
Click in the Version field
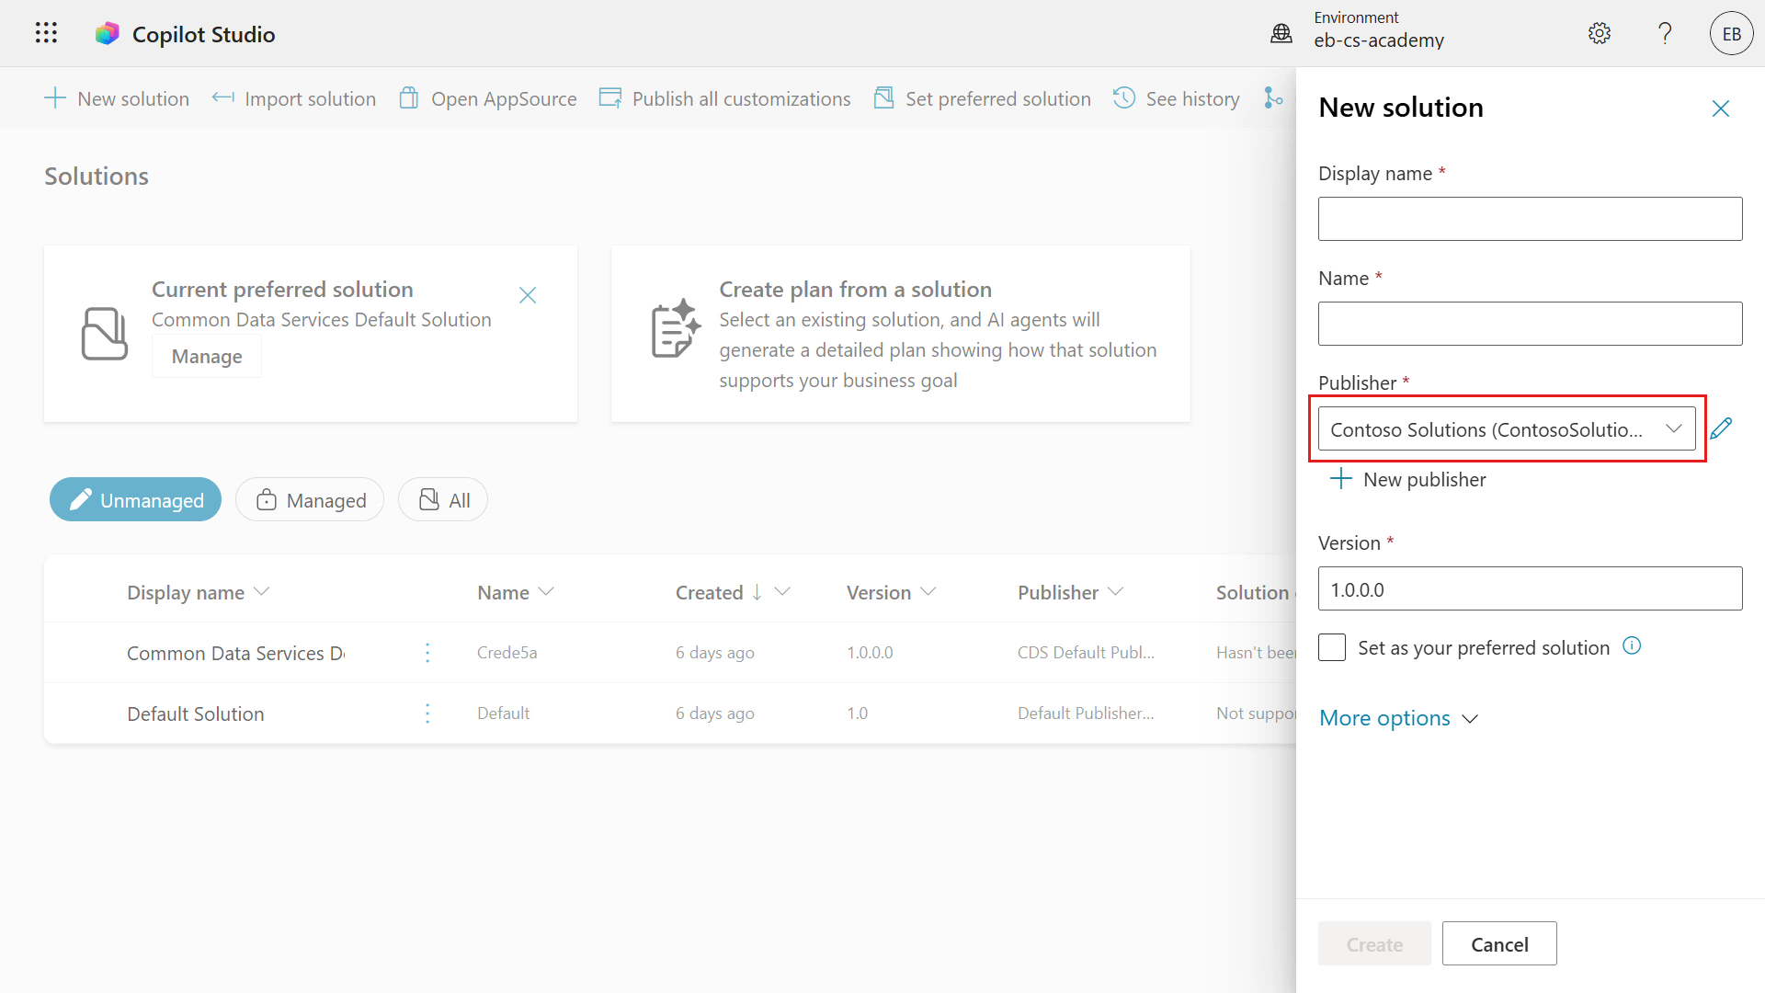coord(1530,589)
